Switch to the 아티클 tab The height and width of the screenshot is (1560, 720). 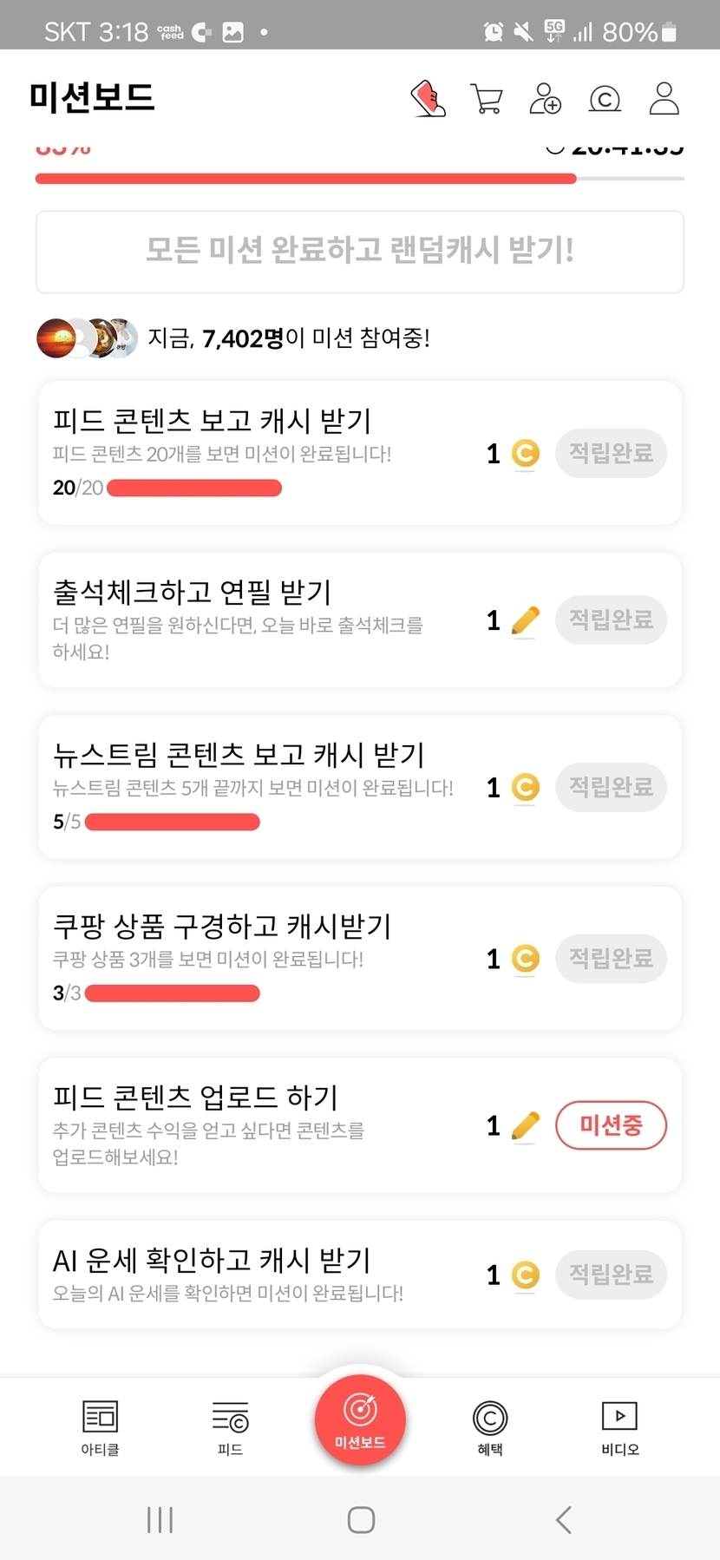[x=100, y=1427]
